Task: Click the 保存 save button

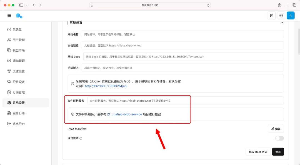Action: (278, 152)
